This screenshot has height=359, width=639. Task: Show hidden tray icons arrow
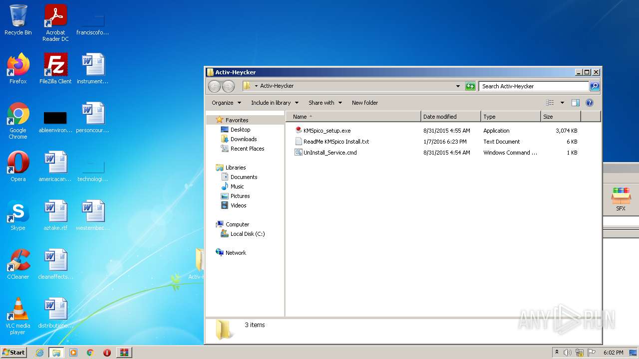[x=557, y=353]
